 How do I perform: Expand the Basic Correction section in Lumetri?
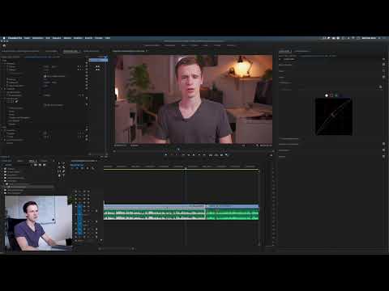coord(285,65)
